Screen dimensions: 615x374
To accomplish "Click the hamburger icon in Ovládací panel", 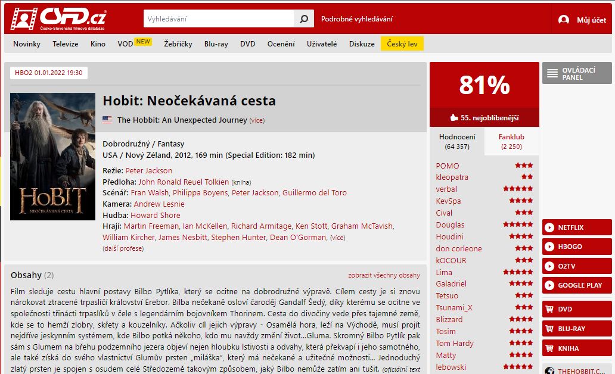I will pos(552,73).
